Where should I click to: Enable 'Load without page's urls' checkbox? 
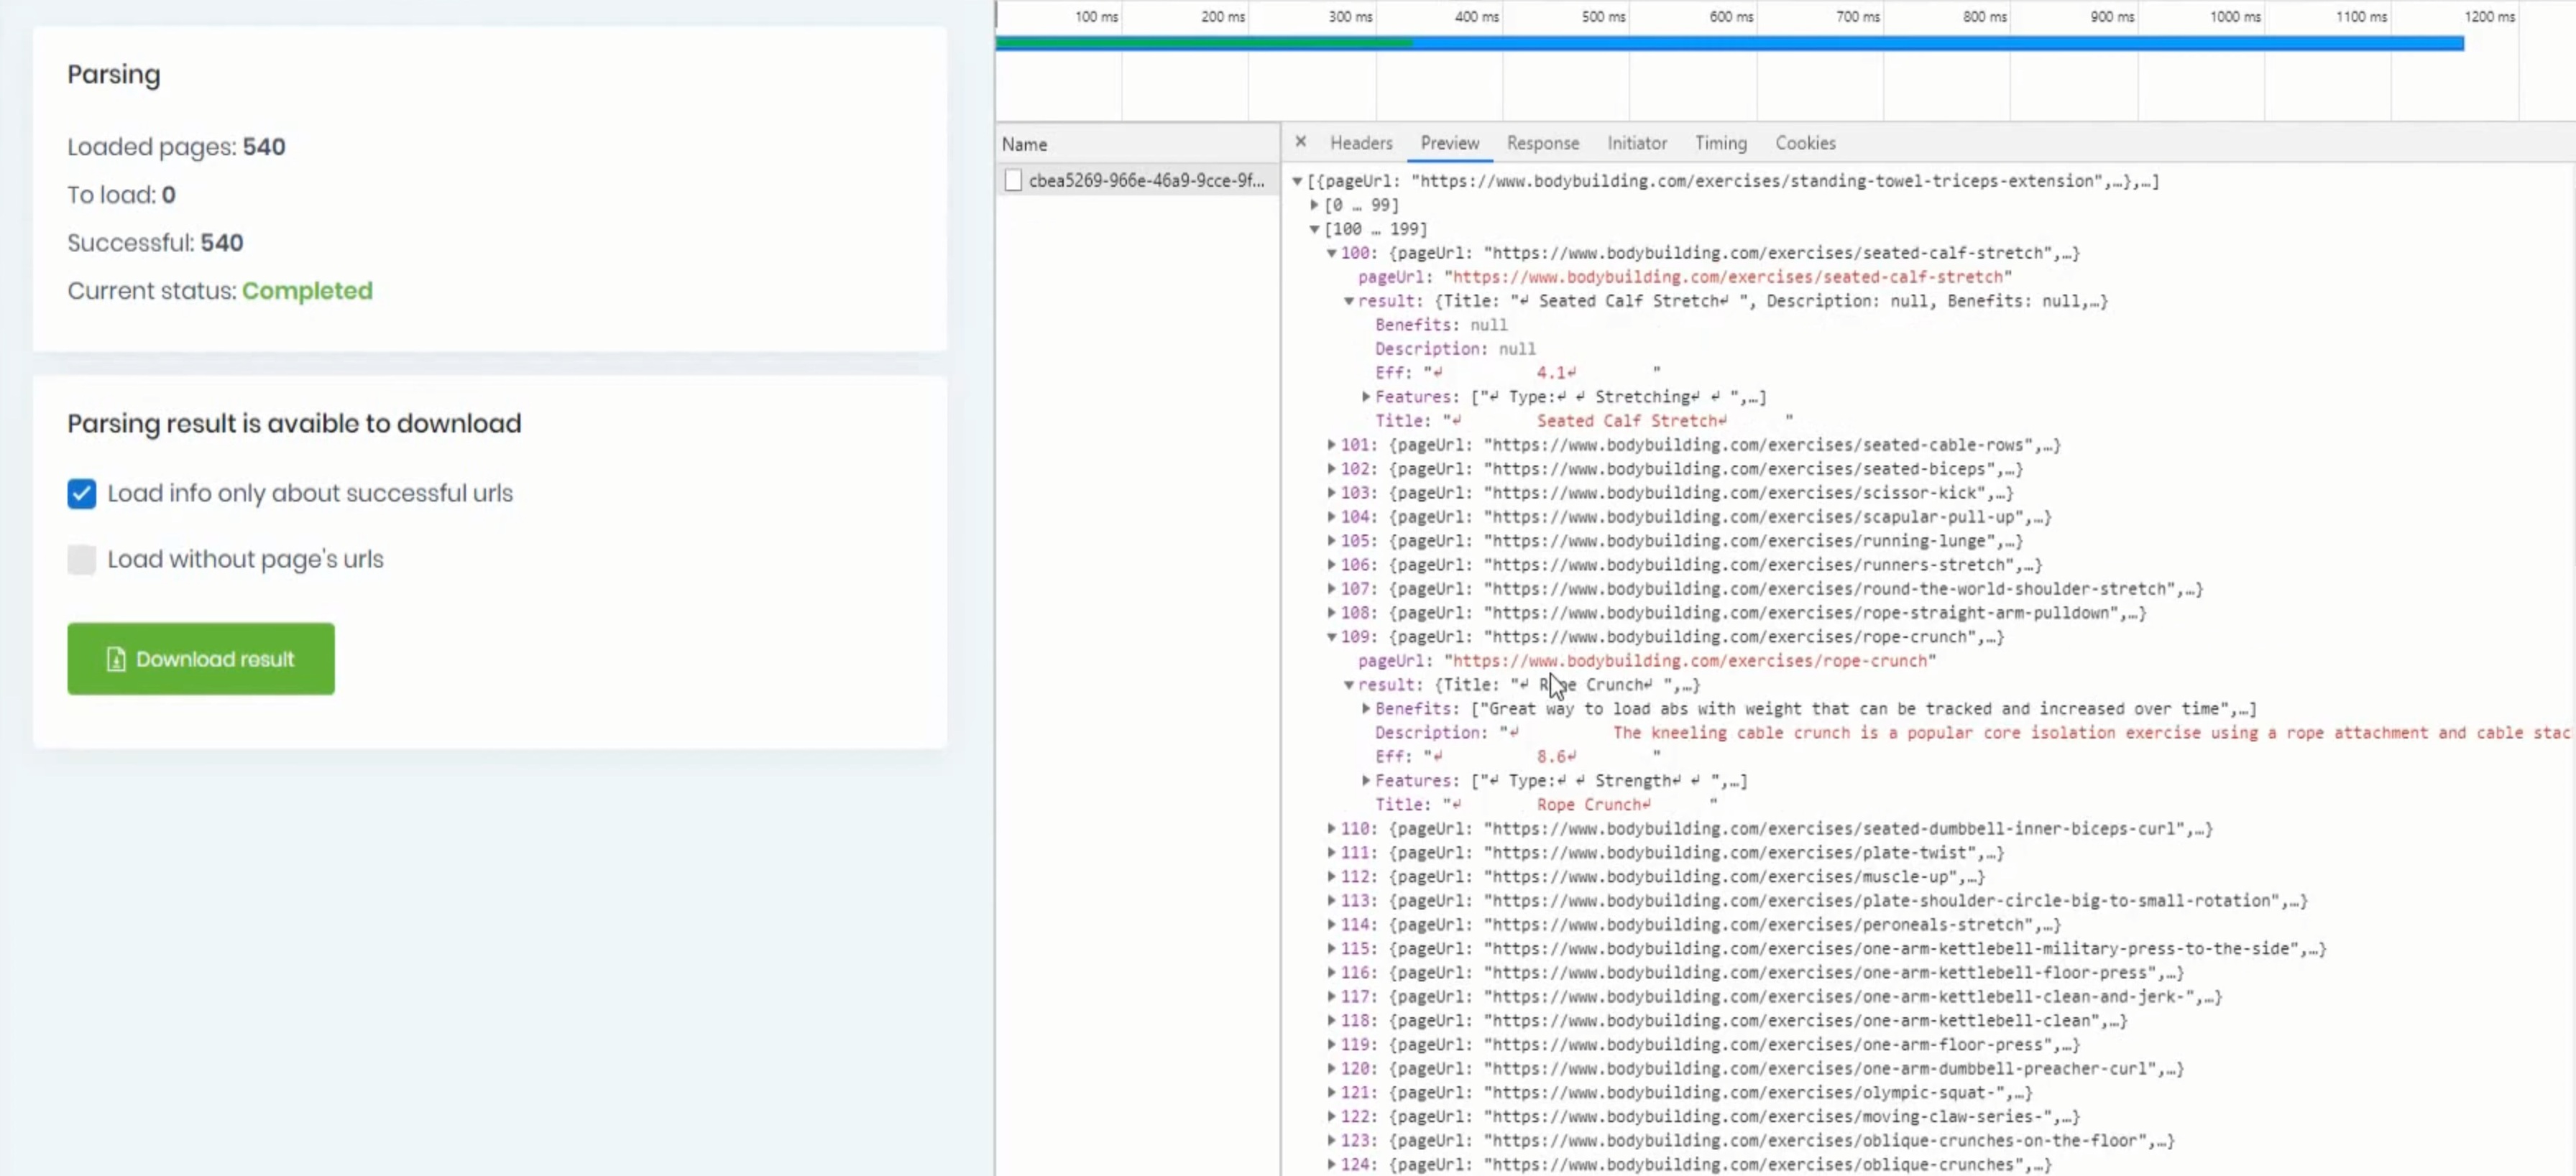click(x=82, y=560)
